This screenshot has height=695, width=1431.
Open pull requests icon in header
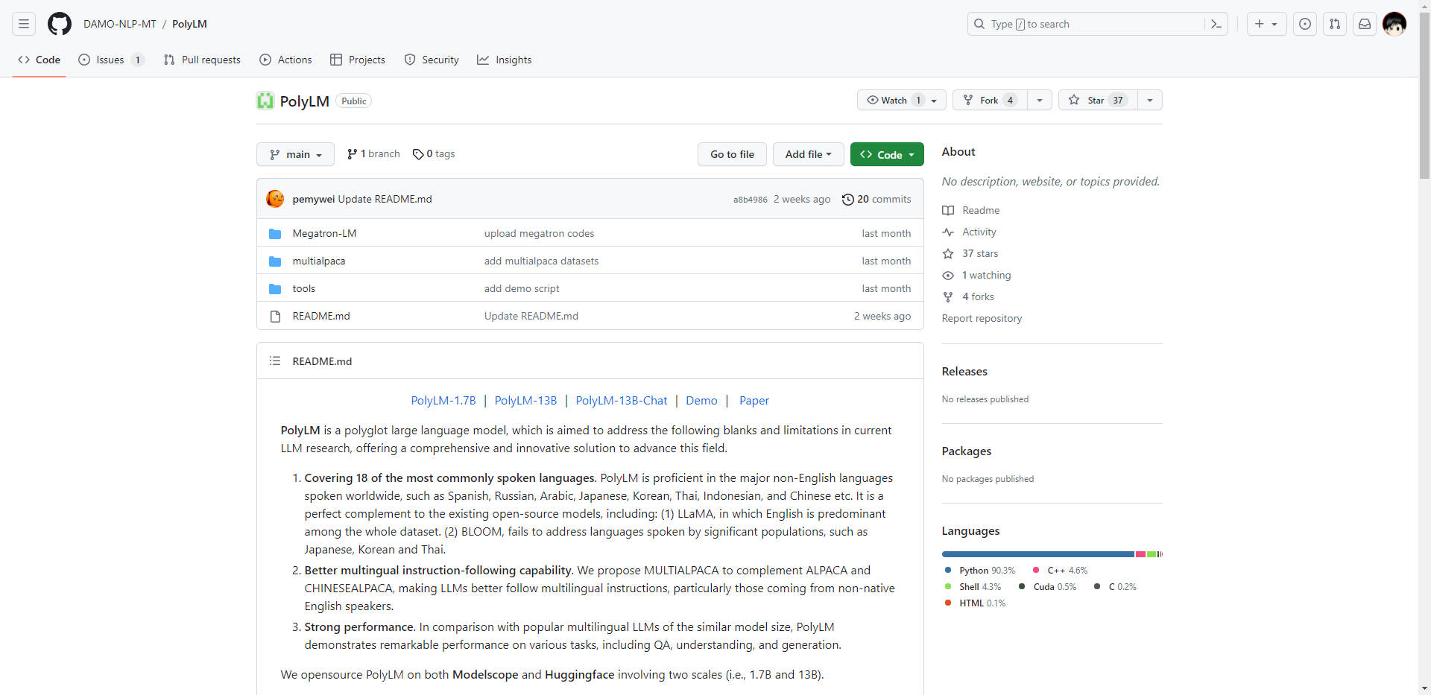pyautogui.click(x=1335, y=24)
